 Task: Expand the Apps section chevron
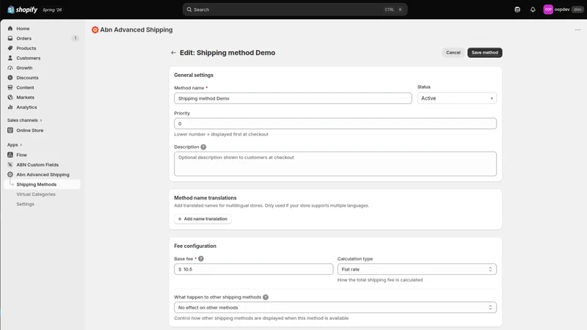(21, 144)
